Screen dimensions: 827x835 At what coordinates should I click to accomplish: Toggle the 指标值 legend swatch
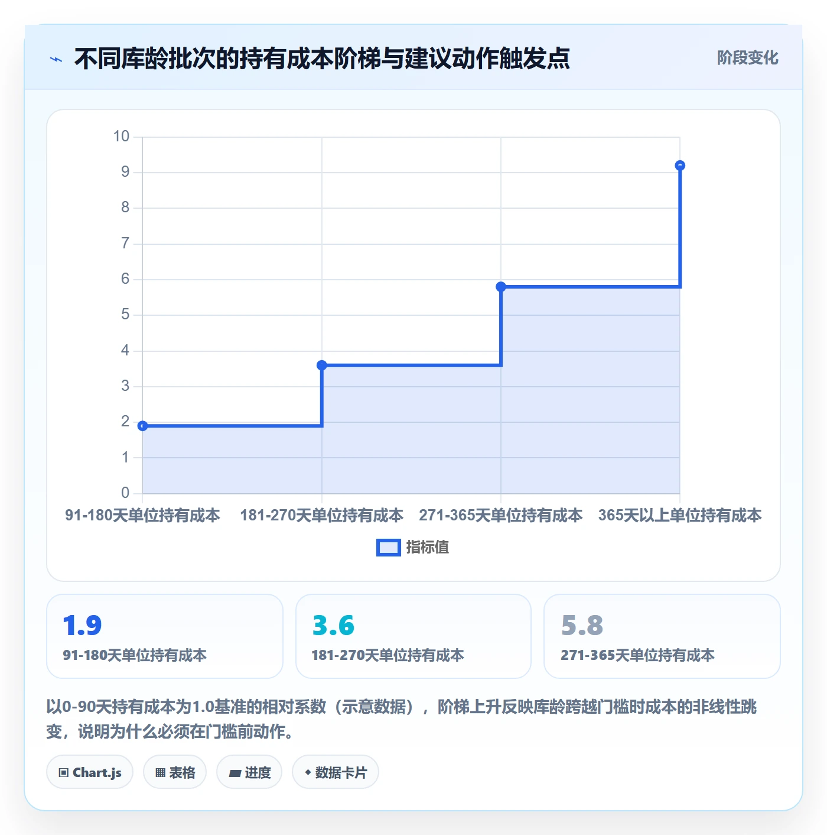pyautogui.click(x=388, y=548)
